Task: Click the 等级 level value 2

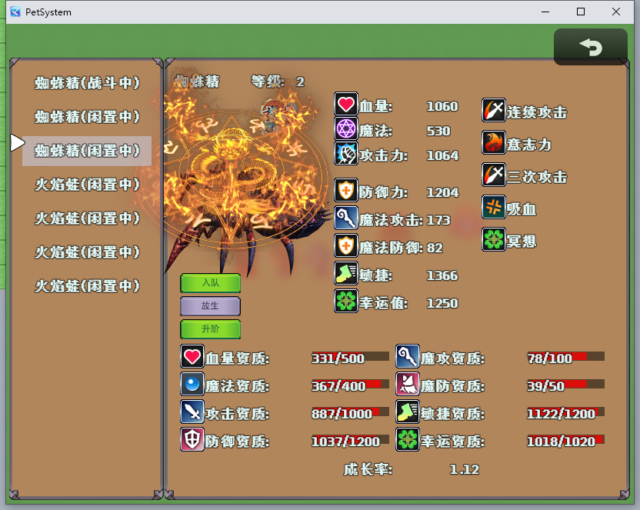Action: click(x=300, y=82)
